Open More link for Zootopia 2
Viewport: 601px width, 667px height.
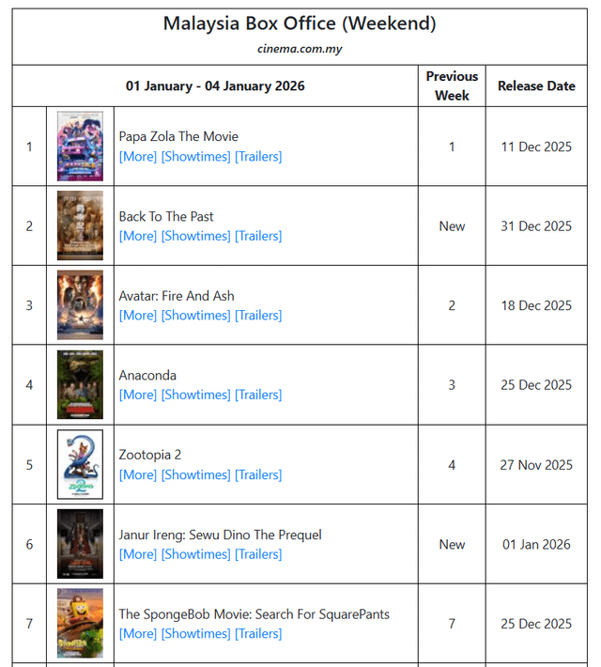tap(138, 474)
